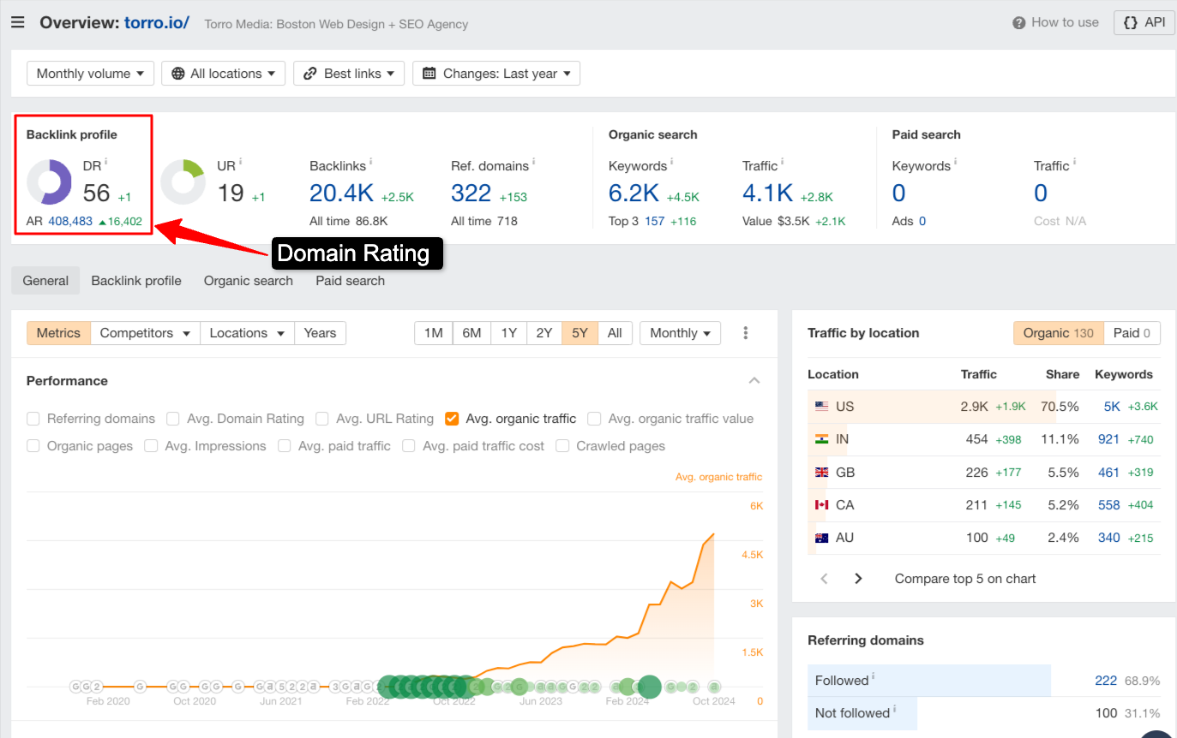Screen dimensions: 1177x738
Task: Go to next locations page arrow
Action: click(x=858, y=579)
